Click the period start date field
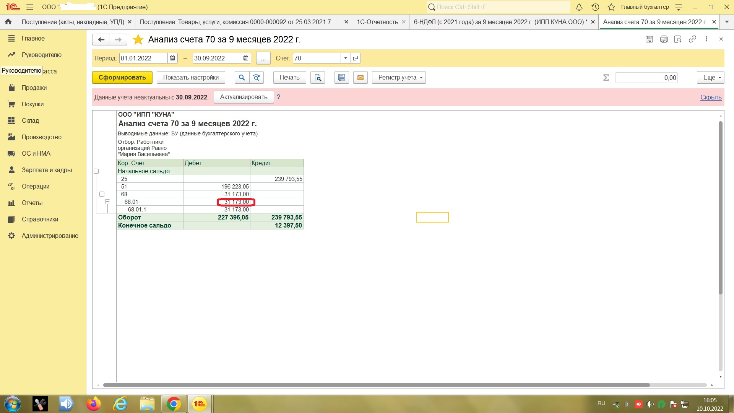This screenshot has height=413, width=734. [x=143, y=58]
